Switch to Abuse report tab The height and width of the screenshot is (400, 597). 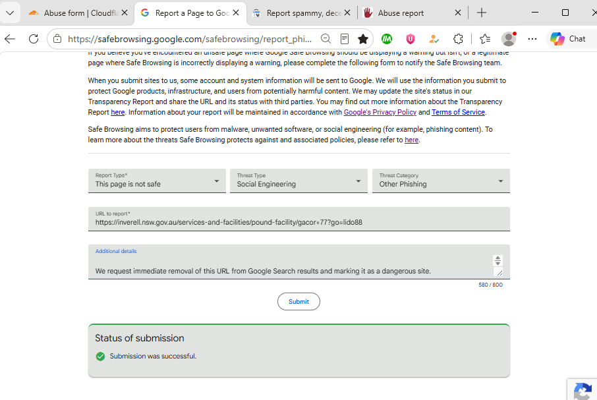coord(412,13)
